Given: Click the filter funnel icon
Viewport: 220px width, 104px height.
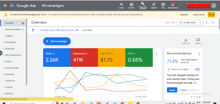Looking at the screenshot, I should [33, 30].
